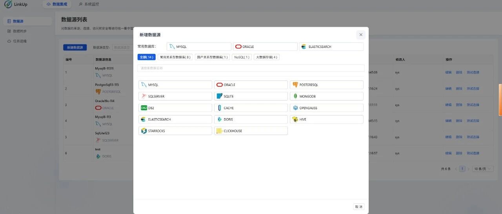502x214 pixels.
Task: Click the Oracle19c-114 datasource name
Action: pyautogui.click(x=104, y=101)
